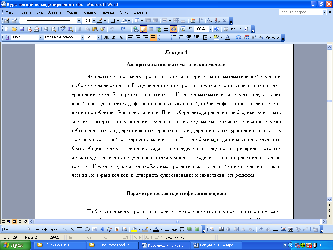Insert a text box from the drawing toolbar
333x250 pixels.
95,229
